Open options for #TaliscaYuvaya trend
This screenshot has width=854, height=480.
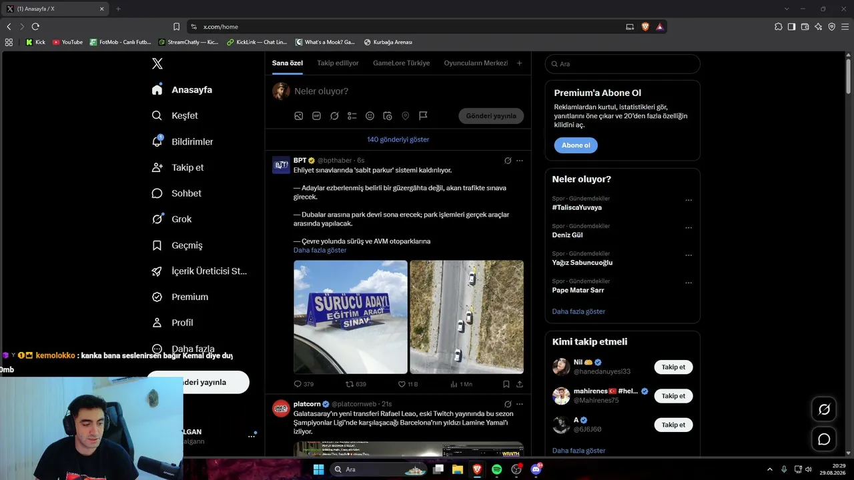(x=689, y=200)
